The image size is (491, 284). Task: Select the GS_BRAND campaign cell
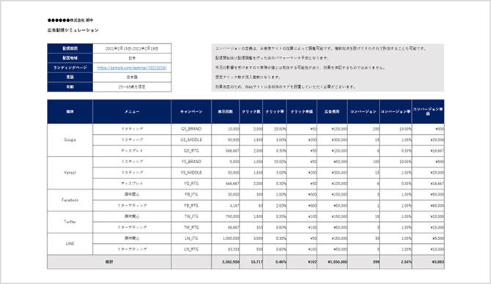pyautogui.click(x=191, y=129)
